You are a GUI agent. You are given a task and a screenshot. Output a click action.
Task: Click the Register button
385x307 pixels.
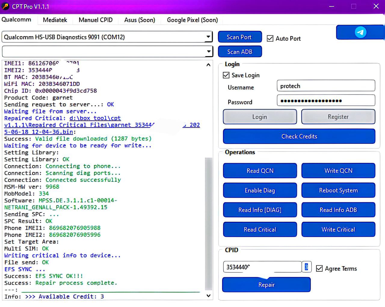click(x=338, y=117)
